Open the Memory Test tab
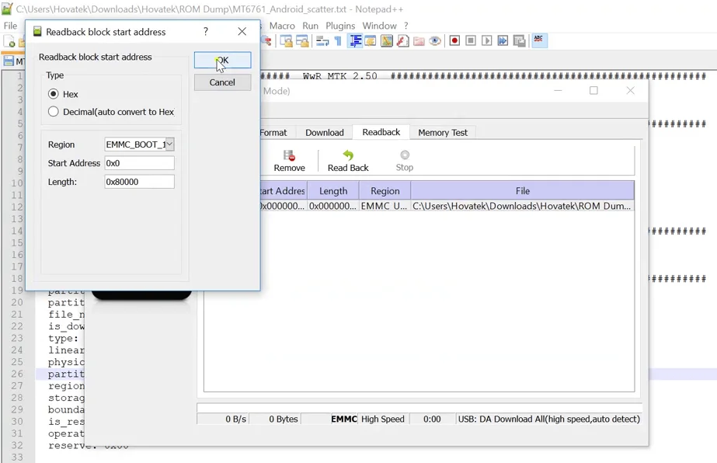 (443, 133)
